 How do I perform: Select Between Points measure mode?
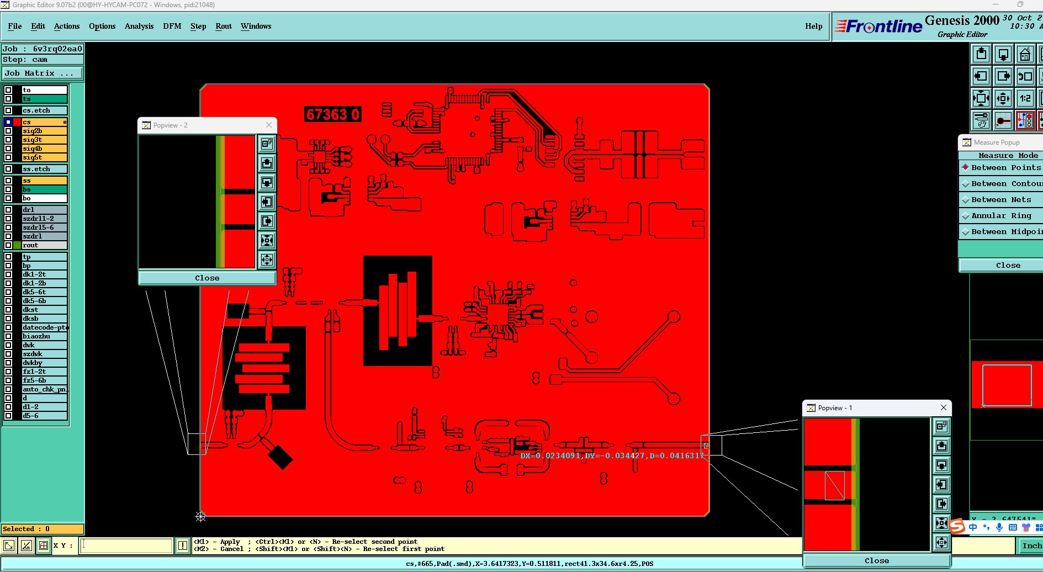coord(1001,167)
